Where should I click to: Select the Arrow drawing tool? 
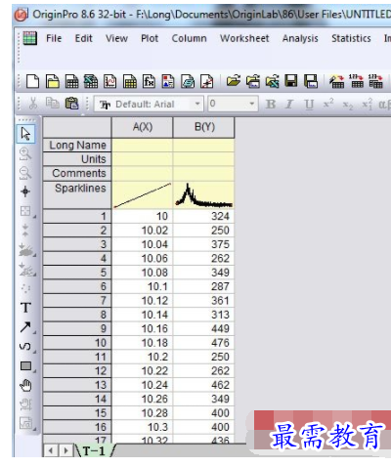point(25,327)
